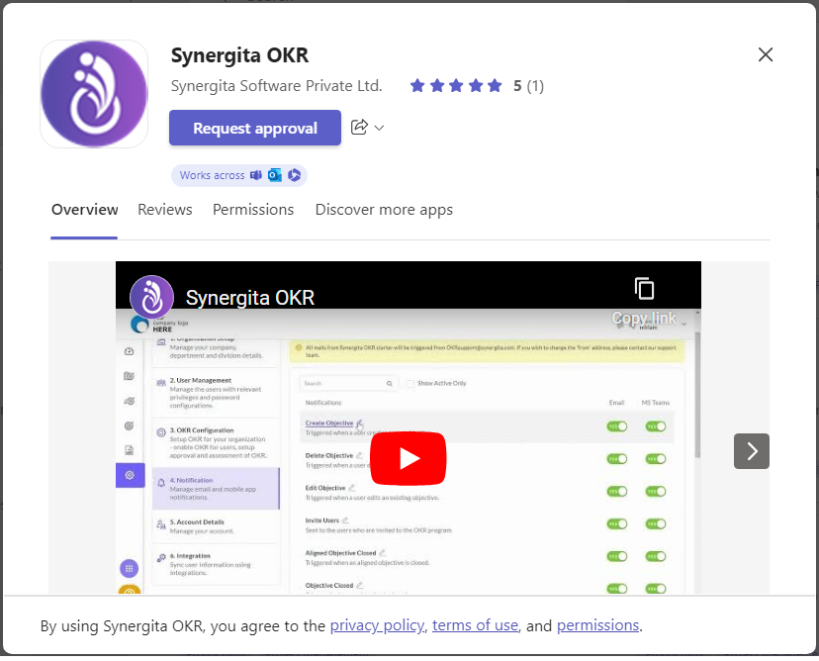Open the star rating 5 (1)

[477, 86]
